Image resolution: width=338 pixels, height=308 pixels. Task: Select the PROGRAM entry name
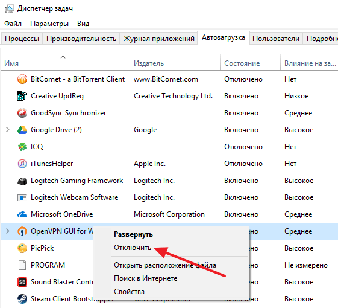click(48, 265)
